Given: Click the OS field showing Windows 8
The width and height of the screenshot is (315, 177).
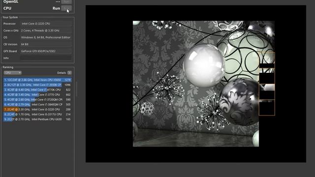Looking at the screenshot, I should tap(46, 37).
